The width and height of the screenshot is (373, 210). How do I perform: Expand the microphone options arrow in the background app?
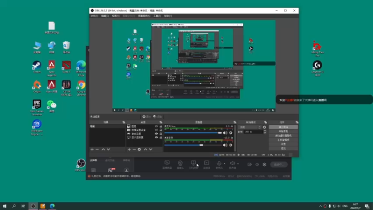[225, 164]
